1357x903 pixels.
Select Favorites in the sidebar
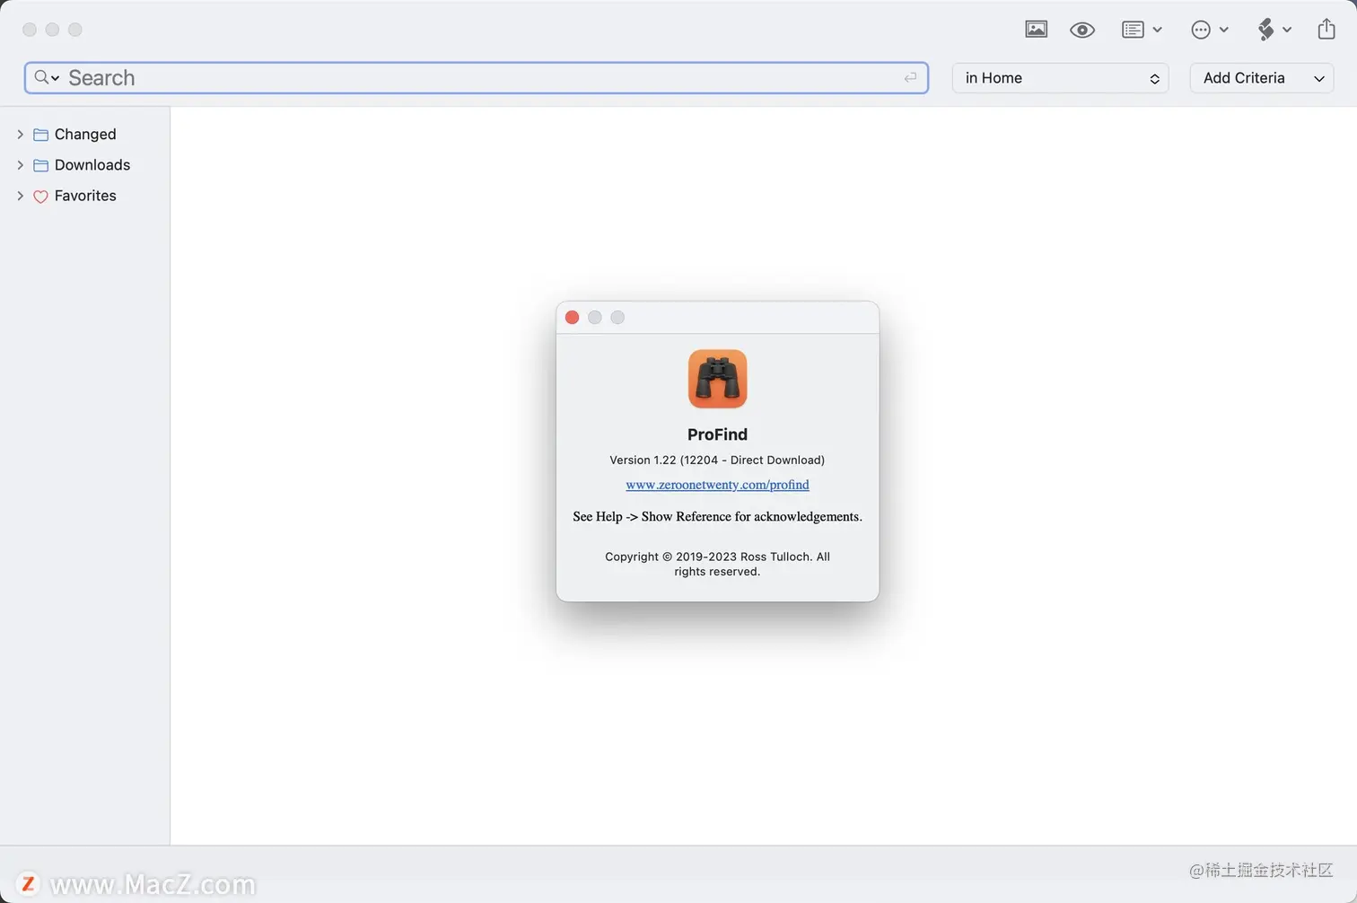pos(85,196)
